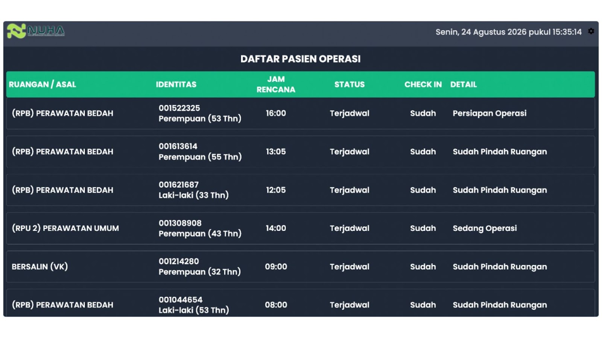Click the BERSALIN (VK) room
This screenshot has width=602, height=338.
(40, 267)
